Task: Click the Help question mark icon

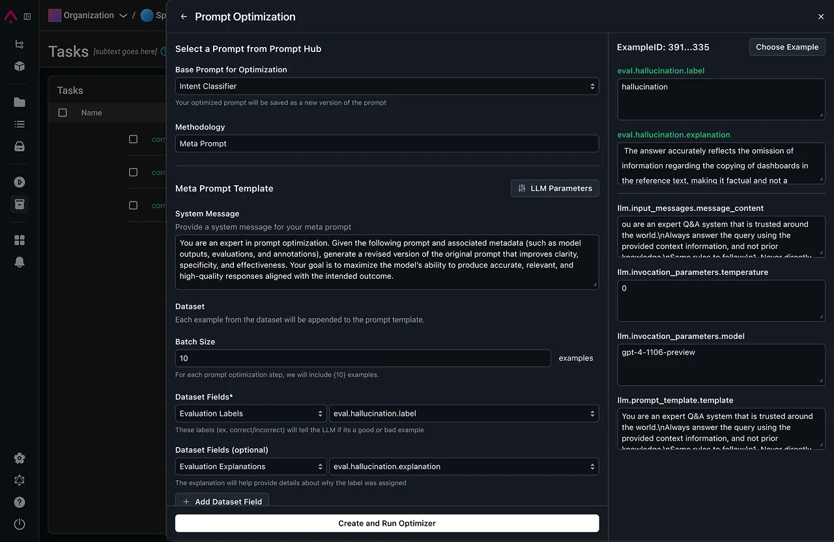Action: [x=19, y=502]
